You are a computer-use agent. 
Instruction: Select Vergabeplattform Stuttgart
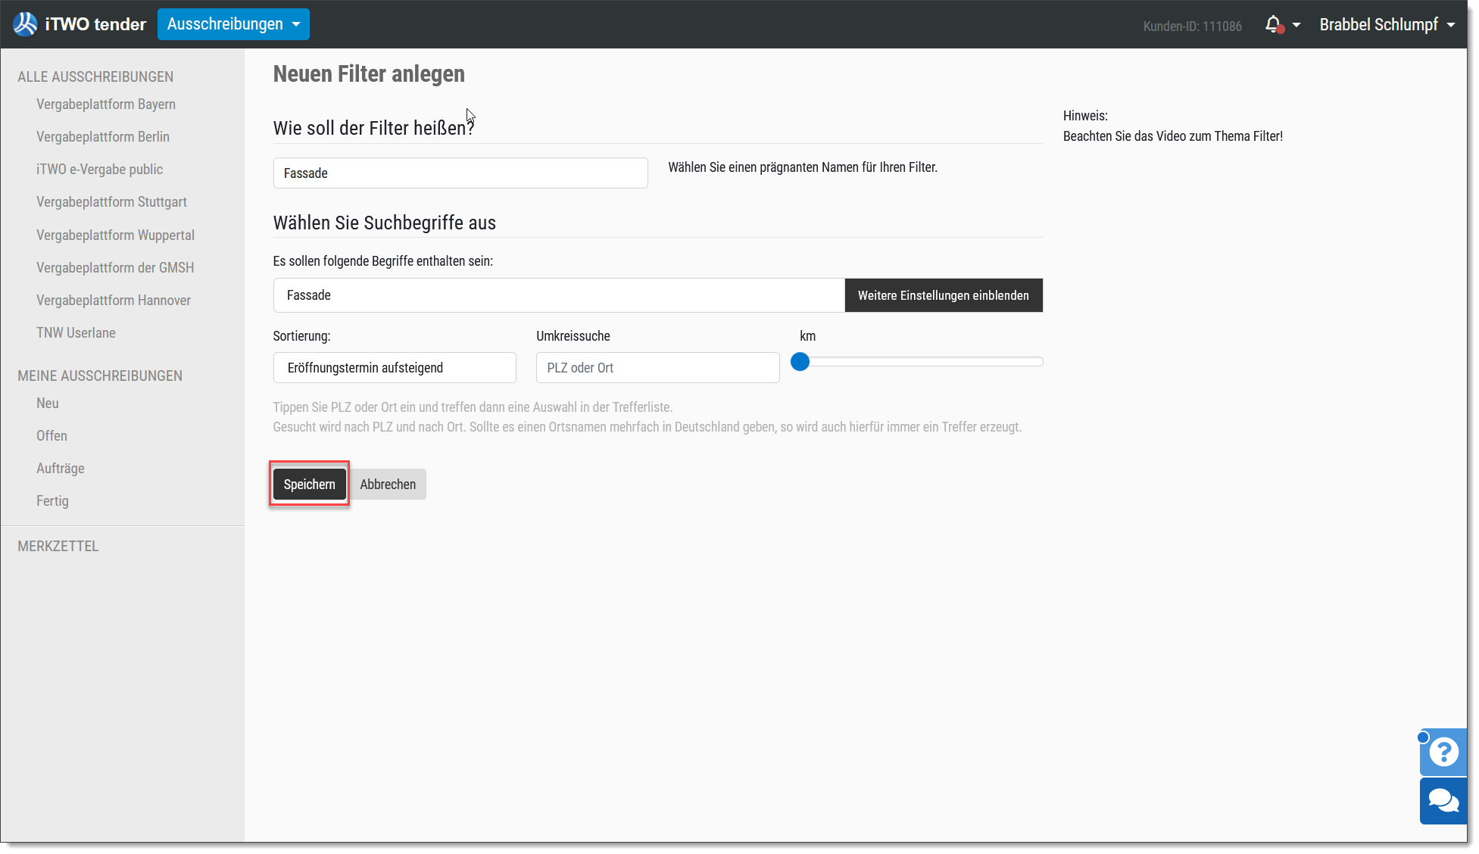[111, 202]
